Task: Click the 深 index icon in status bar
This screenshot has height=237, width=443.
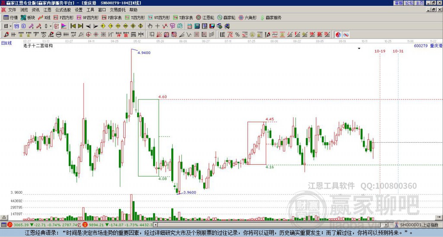Action: [x=85, y=225]
